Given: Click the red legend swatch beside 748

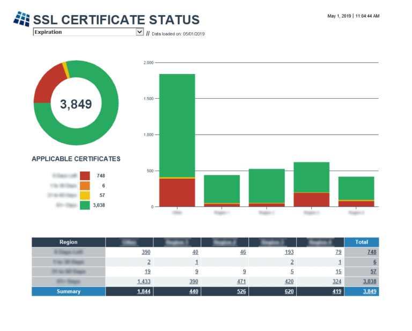Looking at the screenshot, I should [x=85, y=175].
